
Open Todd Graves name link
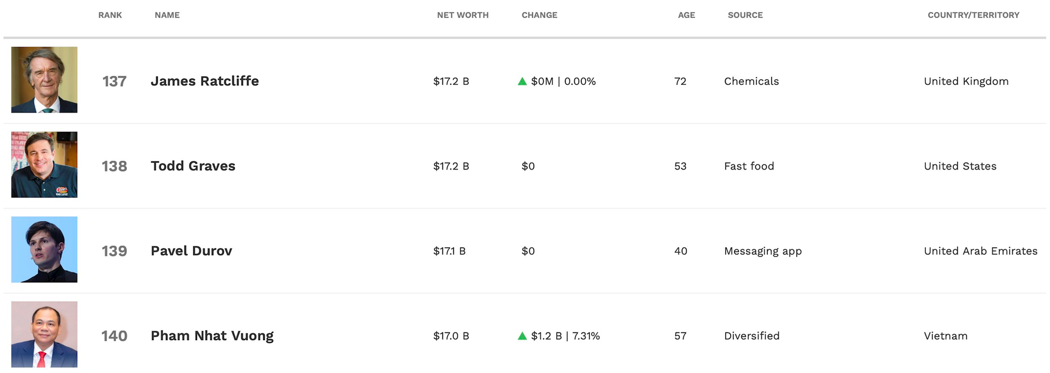[x=193, y=166]
